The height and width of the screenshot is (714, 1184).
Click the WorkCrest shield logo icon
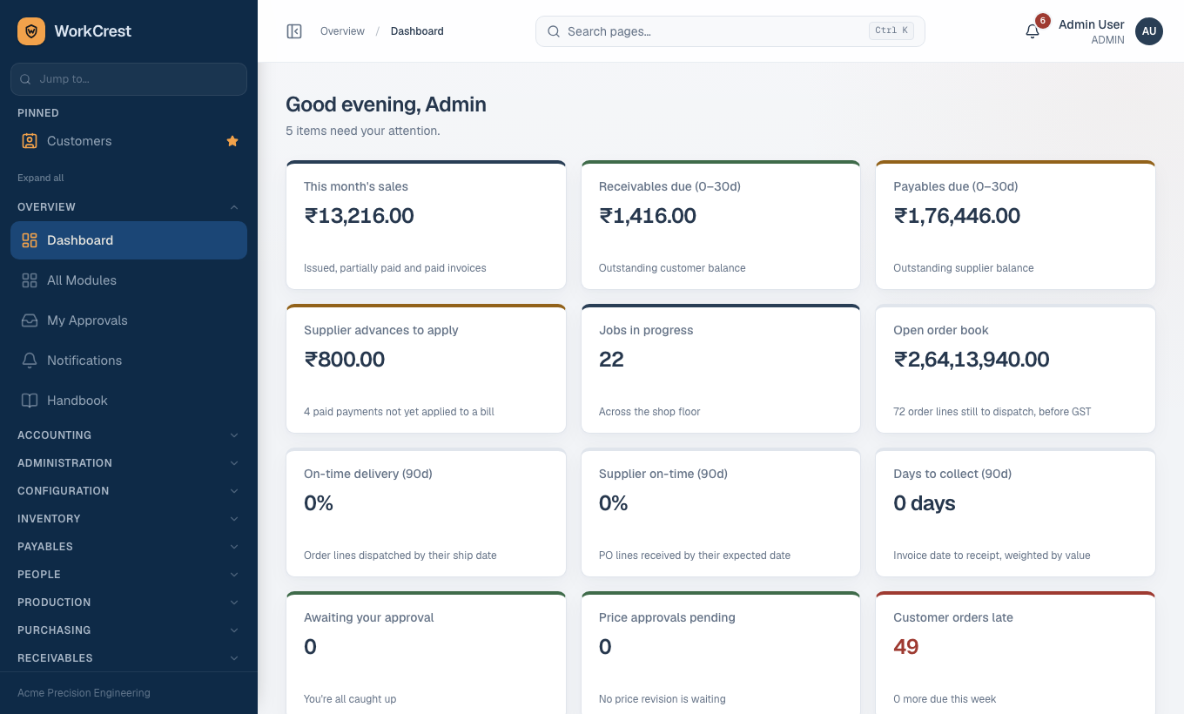click(31, 31)
